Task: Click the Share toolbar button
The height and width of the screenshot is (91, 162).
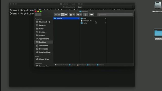Action: (x=86, y=15)
